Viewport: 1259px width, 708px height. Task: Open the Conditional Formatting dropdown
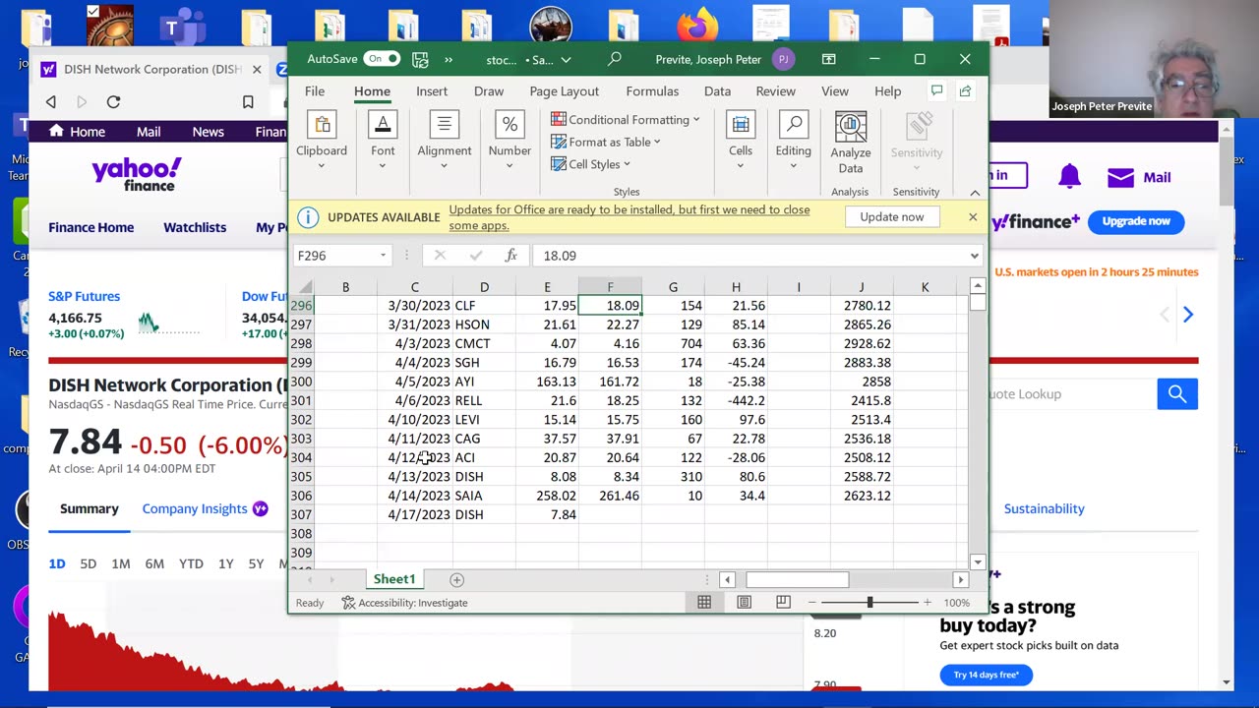click(626, 120)
